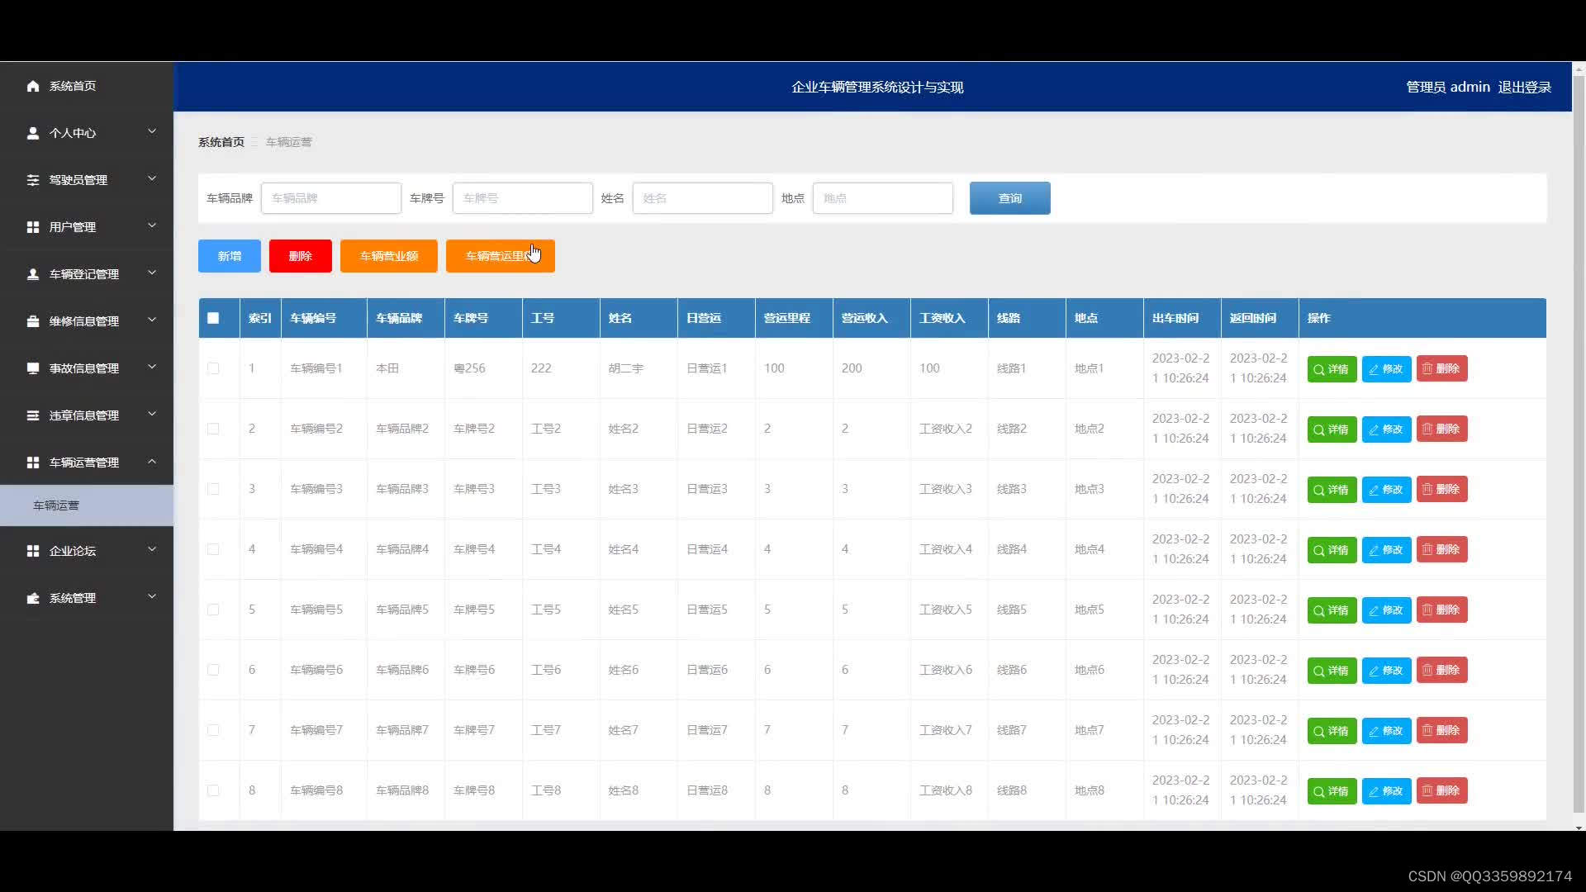Delete the row with 车辆编号3
The height and width of the screenshot is (892, 1586).
[1441, 490]
